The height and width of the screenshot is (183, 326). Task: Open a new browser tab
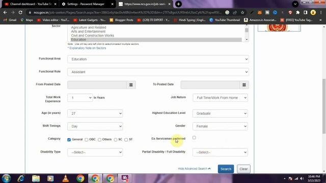pos(178,4)
